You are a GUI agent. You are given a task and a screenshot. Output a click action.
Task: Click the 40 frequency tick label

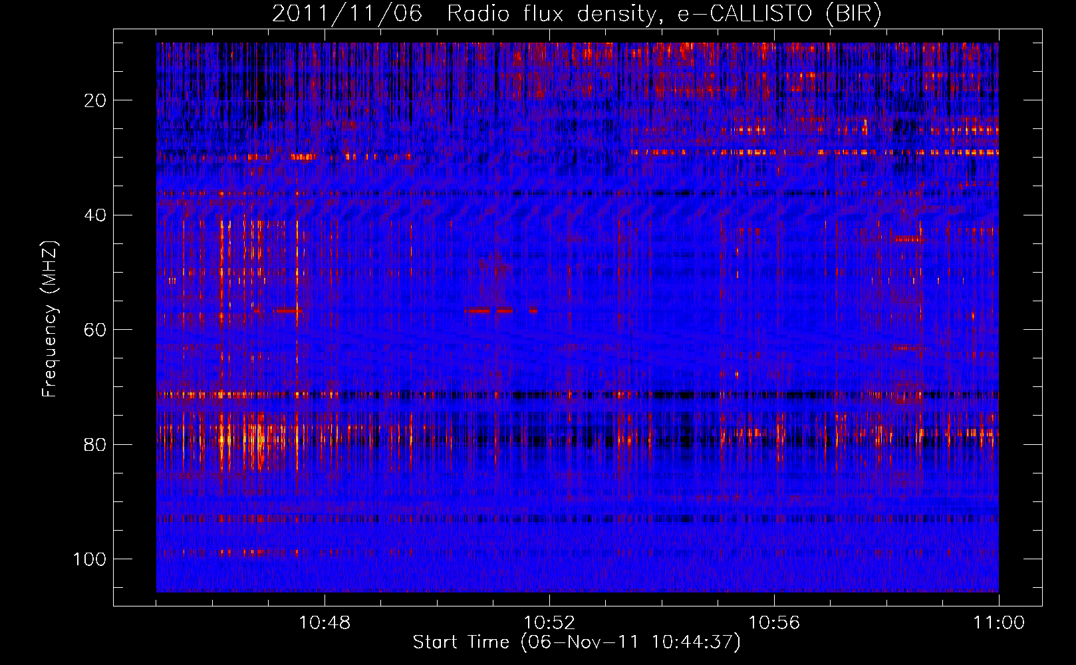tap(96, 215)
